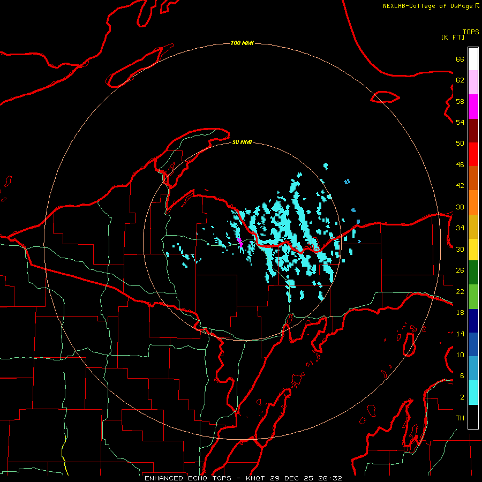Click the 18 legend value
The image size is (482, 482).
460,313
